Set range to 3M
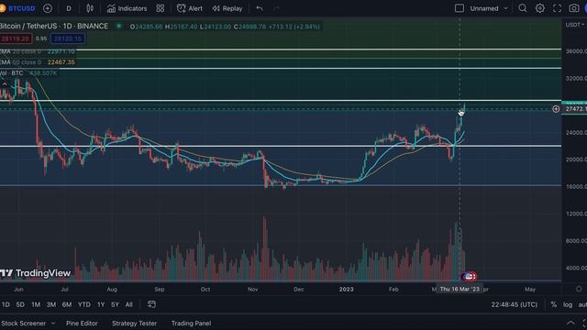 [51, 304]
